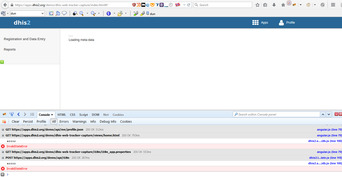Open the DHIS2 Apps grid menu

[x=255, y=23]
